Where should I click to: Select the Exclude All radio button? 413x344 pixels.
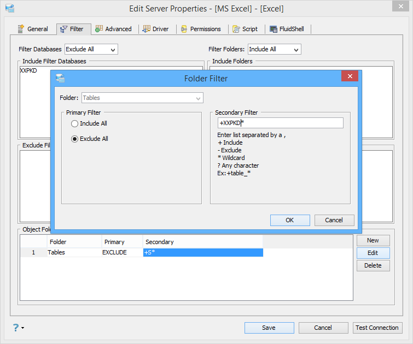(x=75, y=139)
